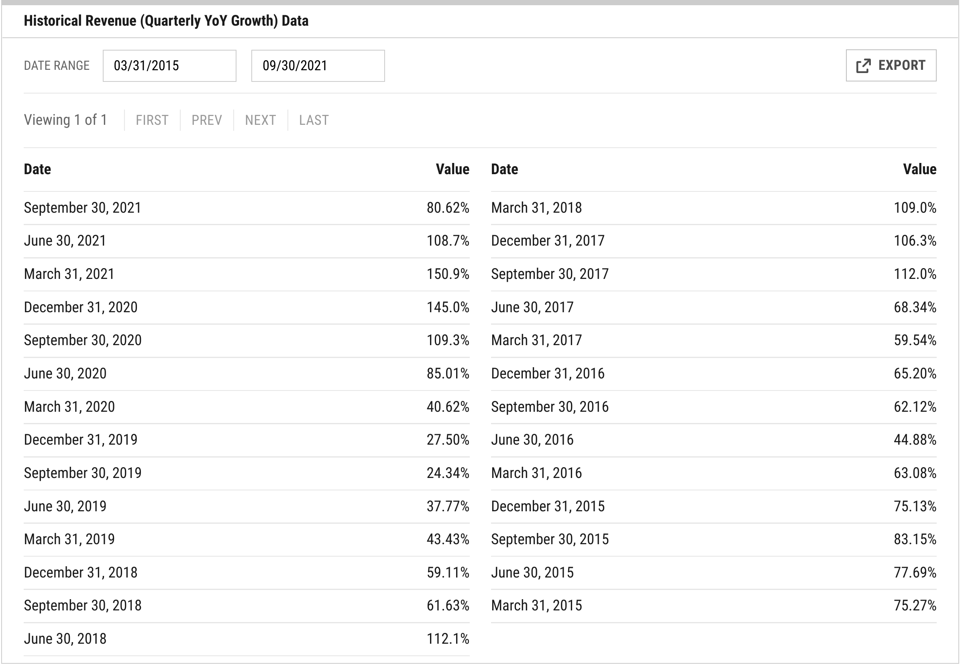Click the 61.63% value

pos(448,606)
